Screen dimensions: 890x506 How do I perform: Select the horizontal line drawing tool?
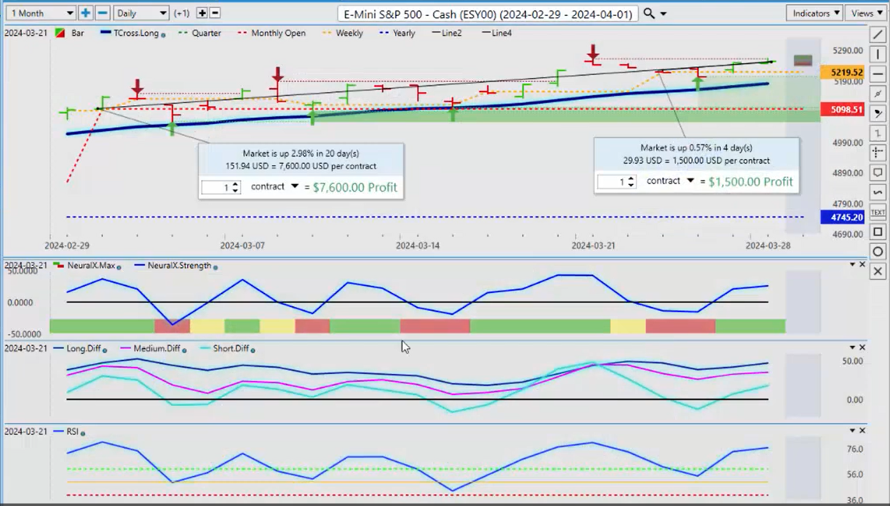[x=878, y=74]
